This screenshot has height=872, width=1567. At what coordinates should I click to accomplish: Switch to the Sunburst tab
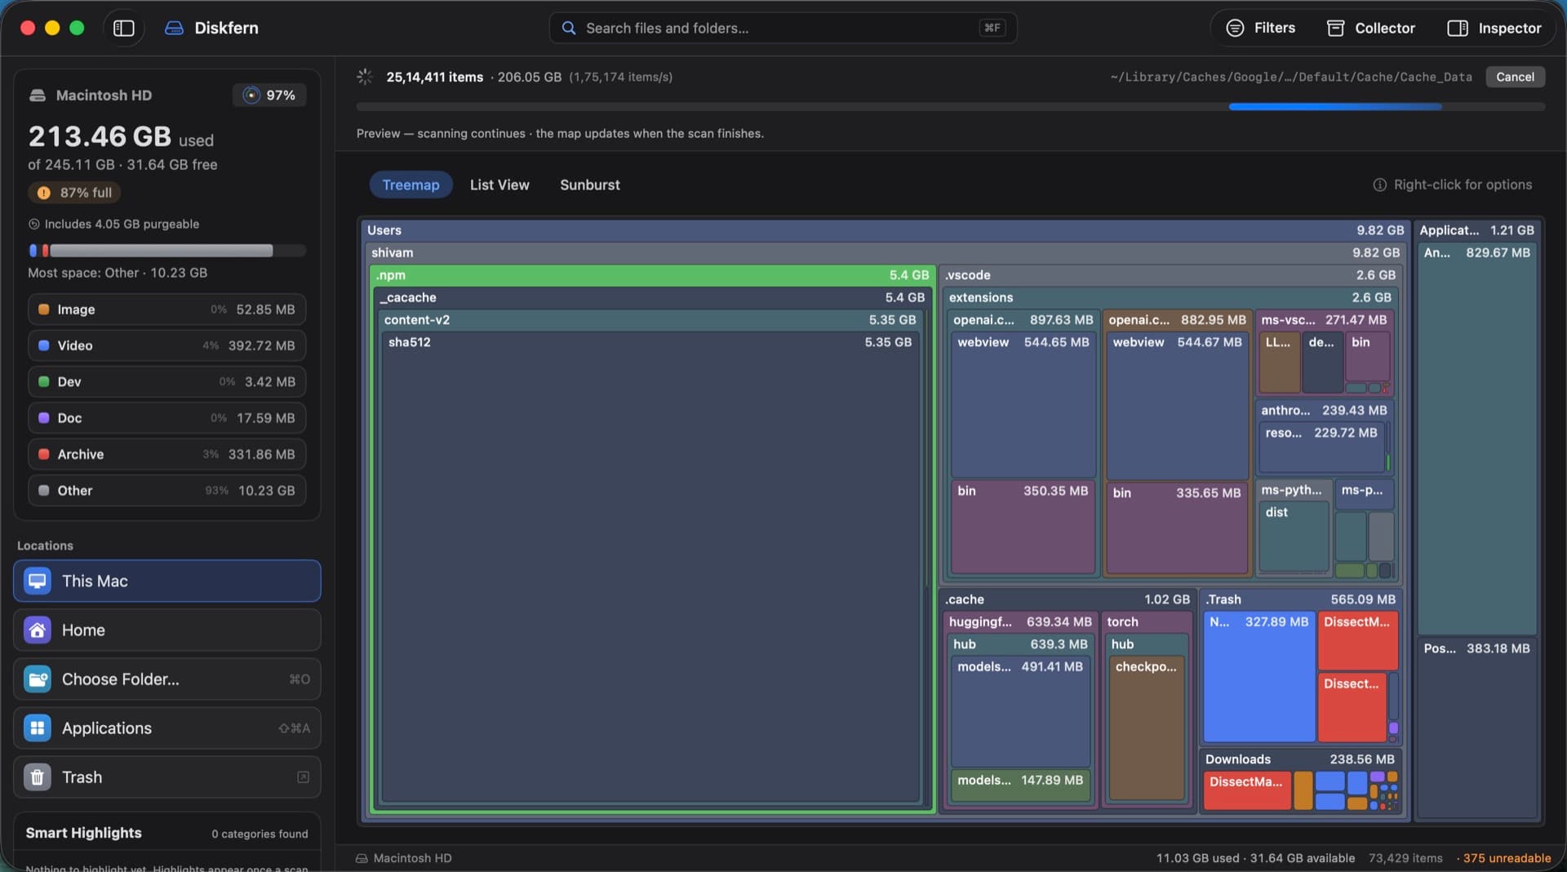click(590, 185)
